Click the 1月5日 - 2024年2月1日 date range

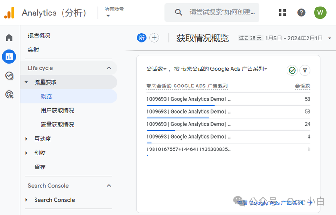pyautogui.click(x=294, y=38)
